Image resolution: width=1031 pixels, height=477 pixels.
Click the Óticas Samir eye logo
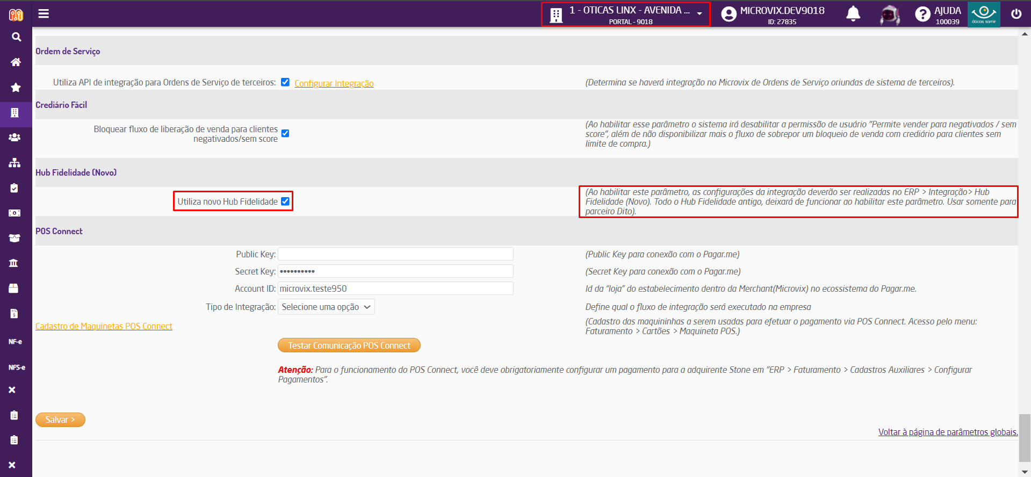[x=984, y=14]
